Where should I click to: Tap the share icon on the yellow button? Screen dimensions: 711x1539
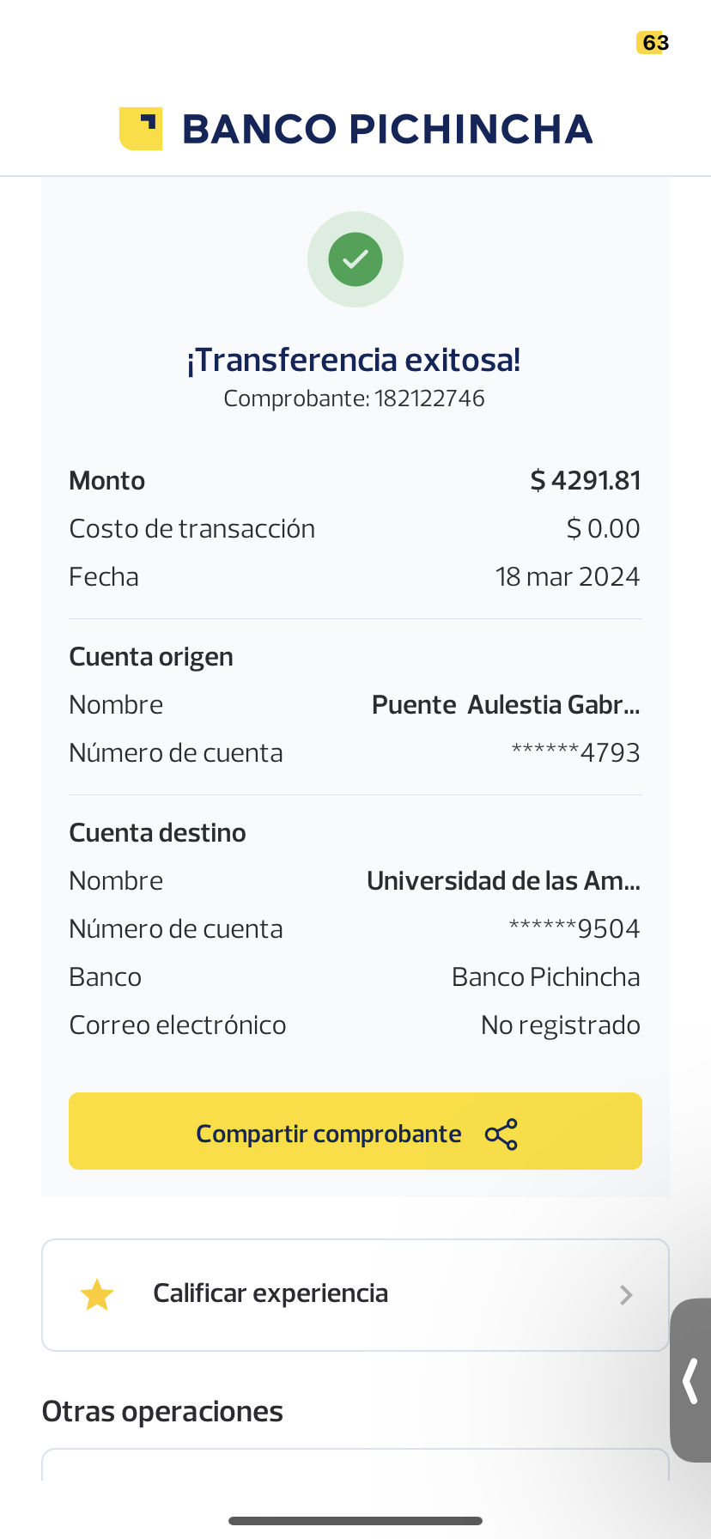click(501, 1134)
